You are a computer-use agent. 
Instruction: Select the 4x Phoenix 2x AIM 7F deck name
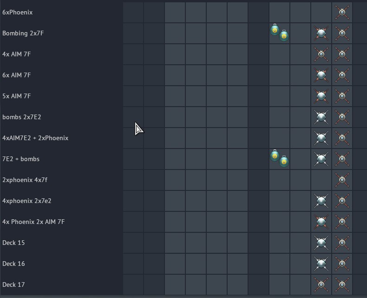33,222
